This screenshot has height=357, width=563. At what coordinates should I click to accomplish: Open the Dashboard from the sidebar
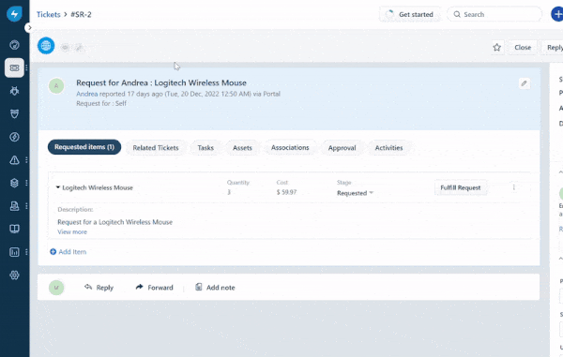coord(14,45)
